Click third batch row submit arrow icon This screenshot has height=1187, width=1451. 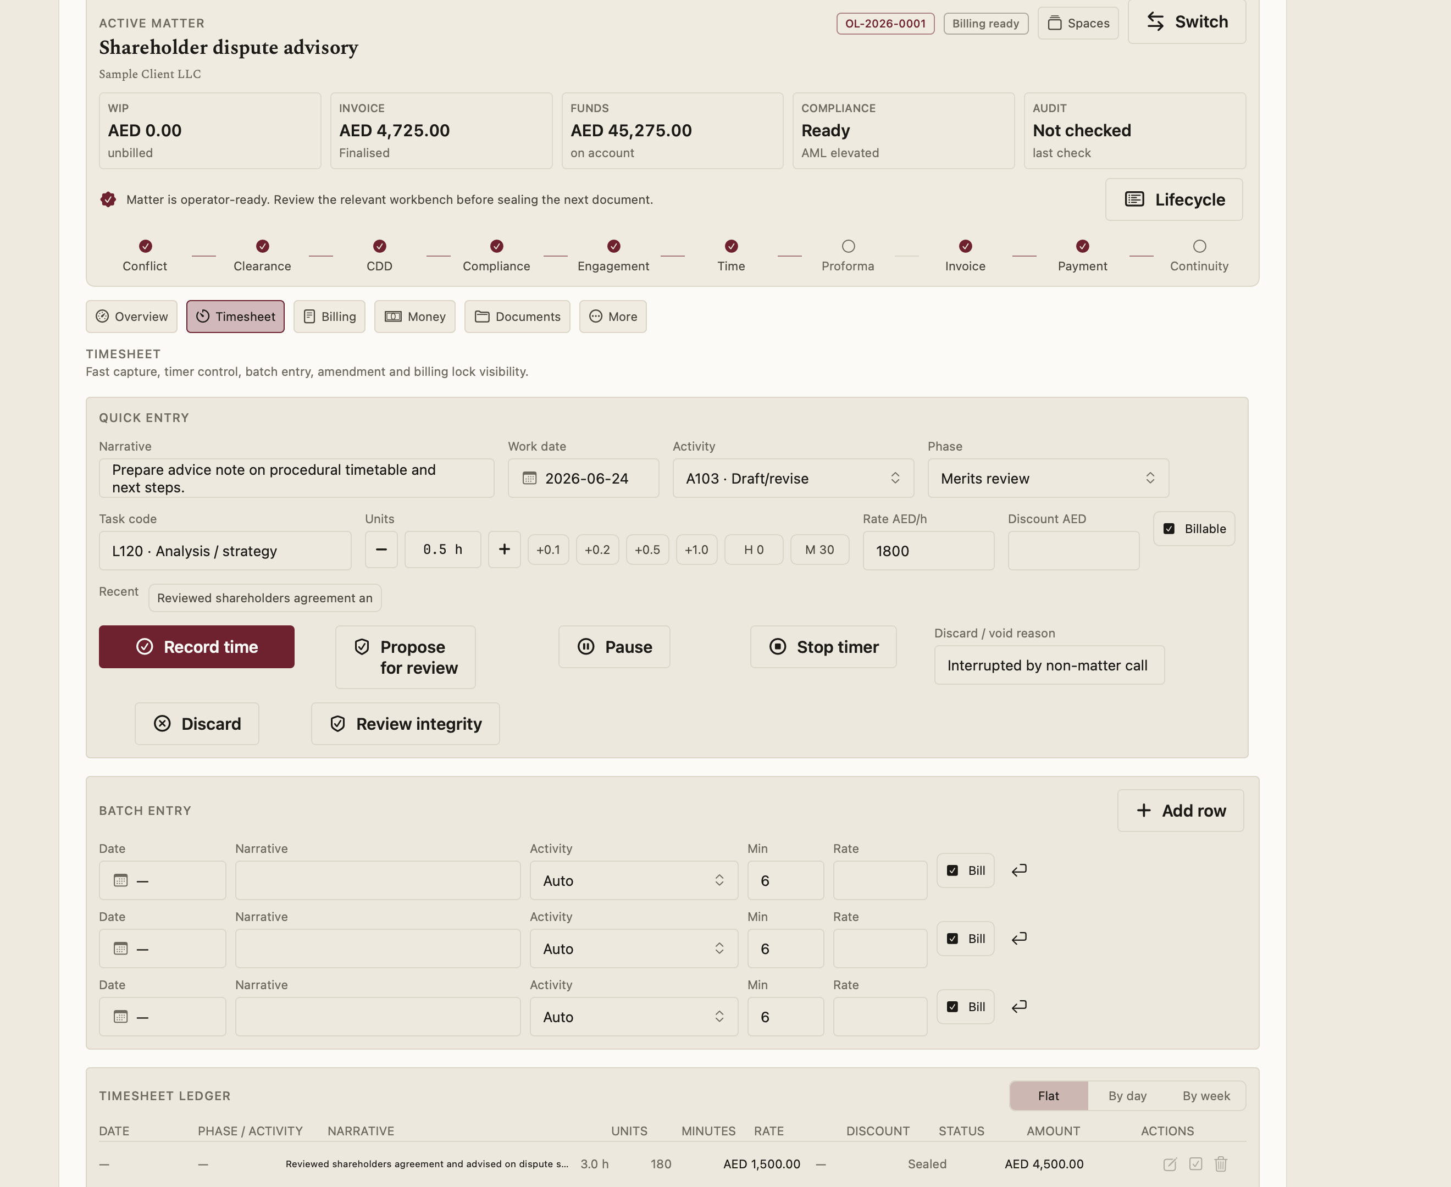point(1019,1007)
